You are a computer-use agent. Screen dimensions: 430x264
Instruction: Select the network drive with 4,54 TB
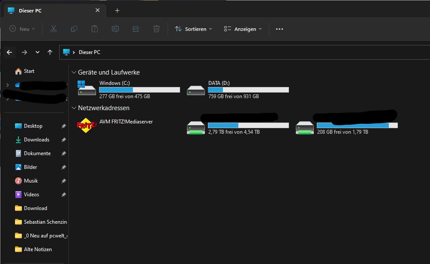pos(196,128)
